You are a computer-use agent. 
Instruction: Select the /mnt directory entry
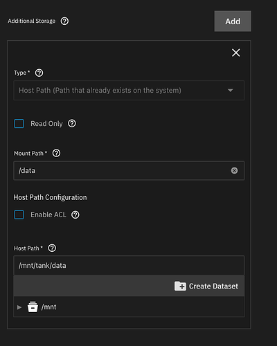[x=48, y=307]
